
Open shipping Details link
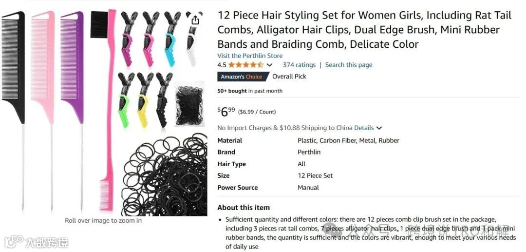tap(364, 128)
